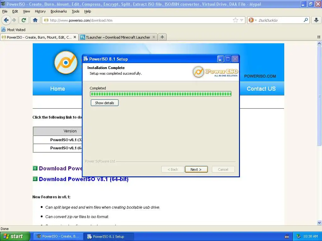The image size is (322, 241).
Task: Click the PowerISO Setup title bar icon
Action: pos(86,59)
